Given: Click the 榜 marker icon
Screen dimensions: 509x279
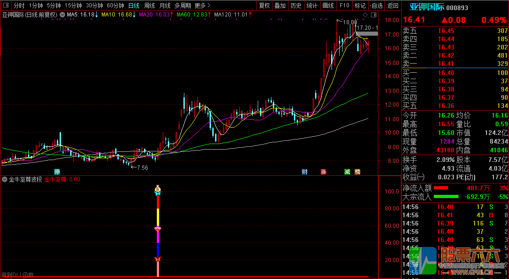Looking at the screenshot, I should pyautogui.click(x=358, y=172).
